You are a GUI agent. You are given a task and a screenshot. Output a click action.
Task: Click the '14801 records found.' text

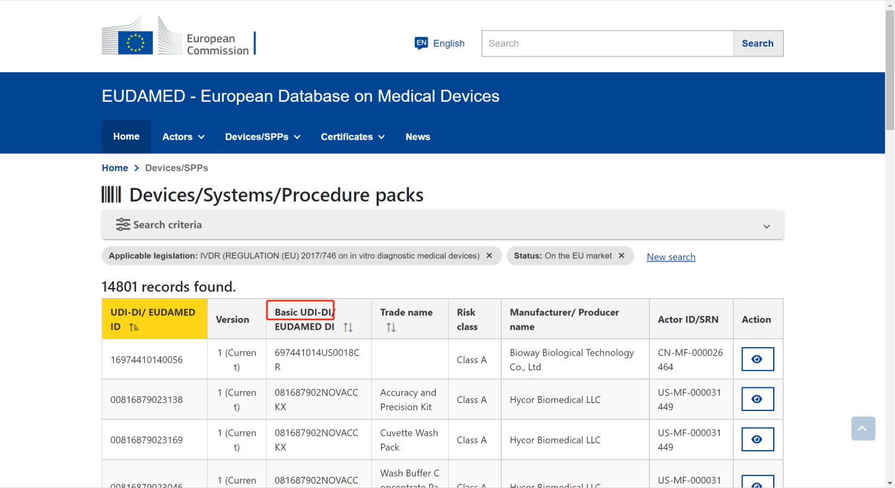pyautogui.click(x=168, y=287)
